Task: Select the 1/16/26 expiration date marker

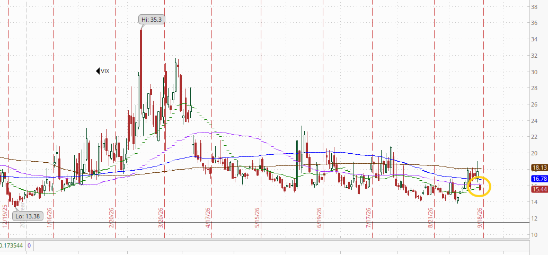Action: [x=50, y=217]
